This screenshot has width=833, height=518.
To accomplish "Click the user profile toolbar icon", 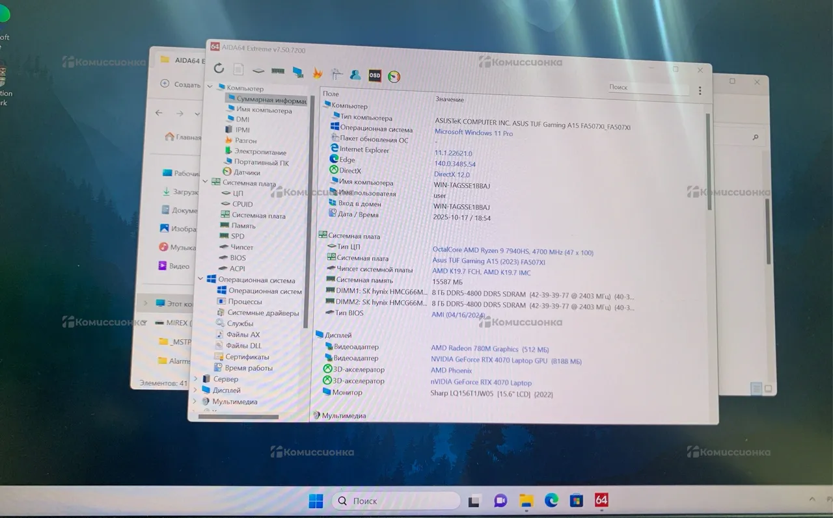I will click(x=355, y=75).
